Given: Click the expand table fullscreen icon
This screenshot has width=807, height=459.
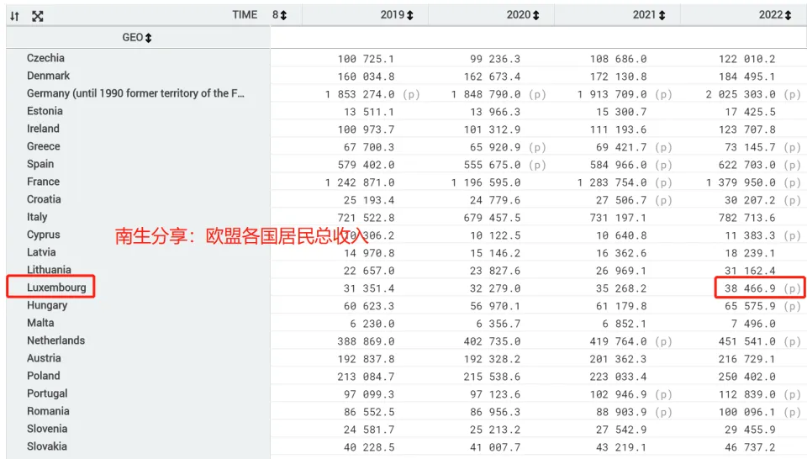Looking at the screenshot, I should pos(37,16).
